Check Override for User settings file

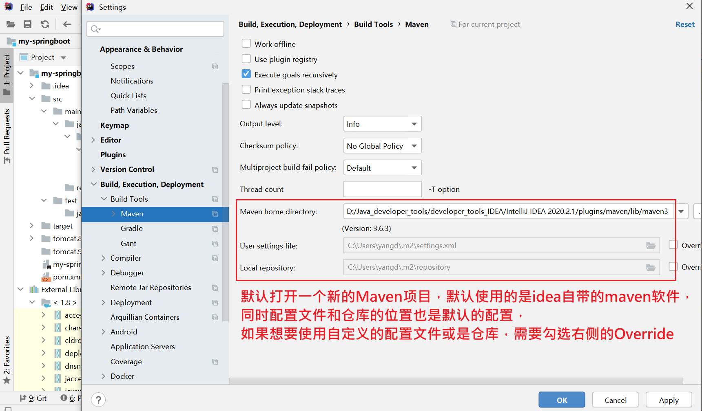(x=673, y=244)
